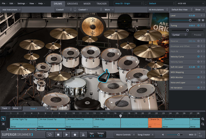Open the Cowbell 1 variant dropdown
Image resolution: width=206 pixels, height=139 pixels.
tap(90, 10)
